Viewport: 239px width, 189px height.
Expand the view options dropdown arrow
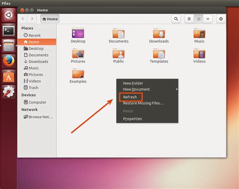pos(208,19)
